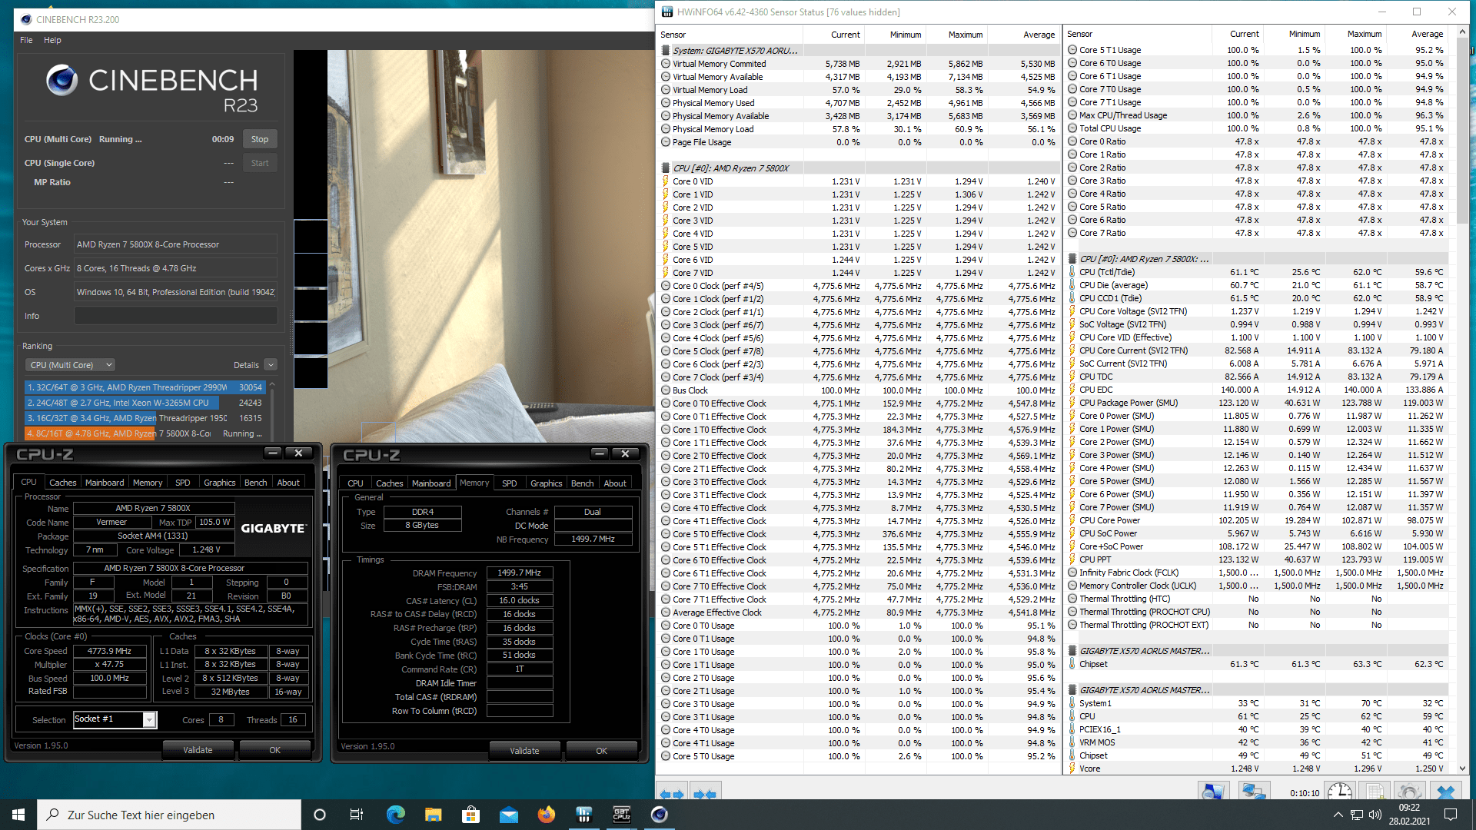
Task: Open the Socket #1 selection dropdown in CPU-Z
Action: [x=150, y=720]
